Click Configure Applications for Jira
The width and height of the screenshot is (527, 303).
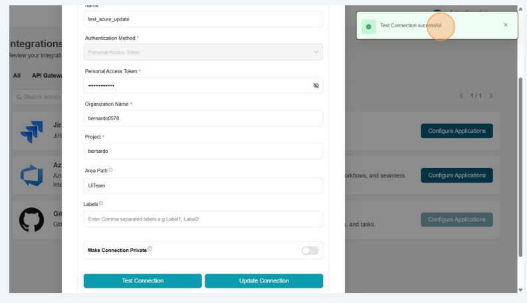[x=457, y=131]
